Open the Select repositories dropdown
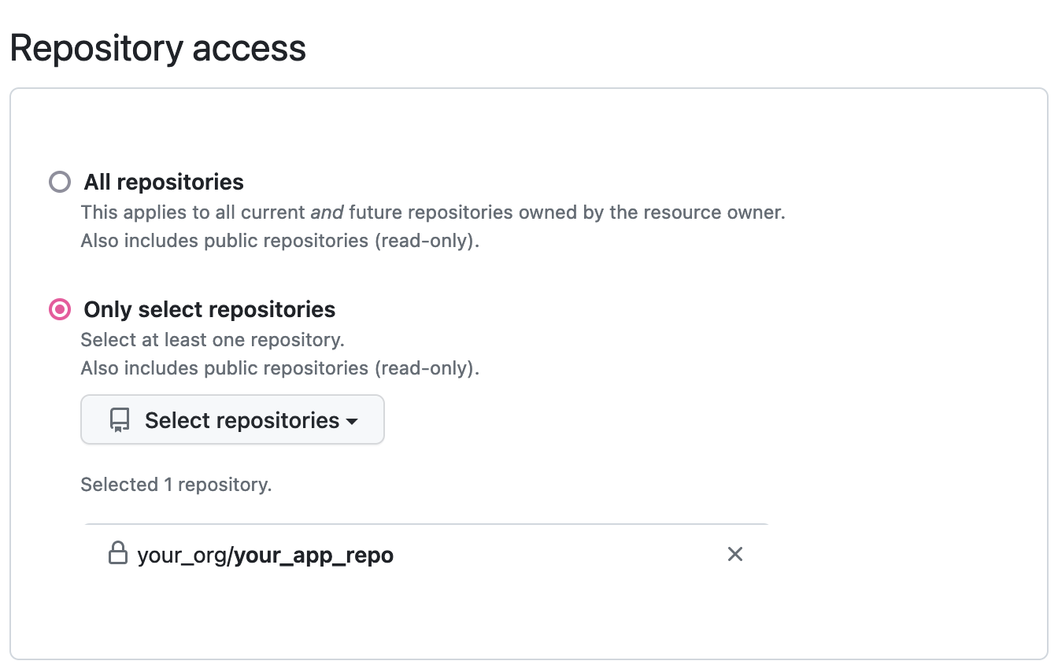 (232, 420)
